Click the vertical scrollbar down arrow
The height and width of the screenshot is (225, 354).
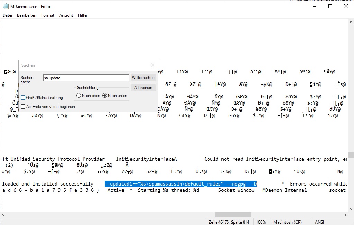(351, 209)
